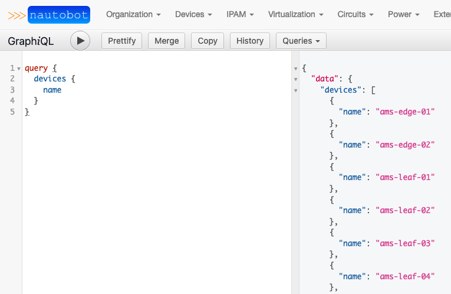Viewport: 451px width, 294px height.
Task: Open the Devices menu
Action: coord(193,14)
